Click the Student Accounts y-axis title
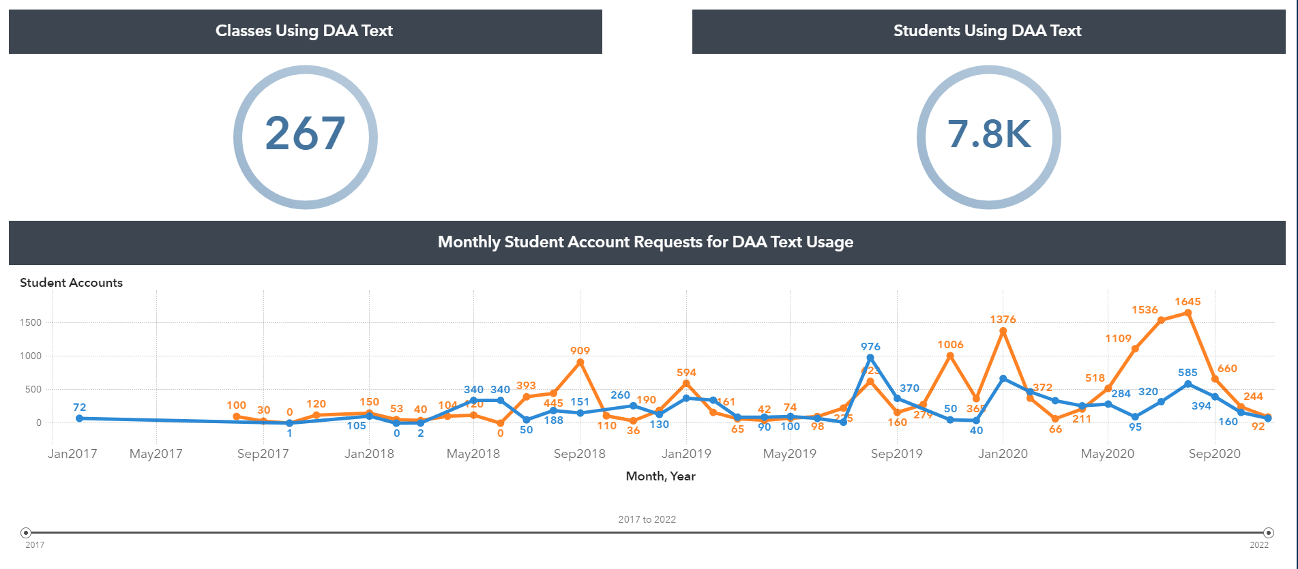This screenshot has height=569, width=1298. coord(72,283)
